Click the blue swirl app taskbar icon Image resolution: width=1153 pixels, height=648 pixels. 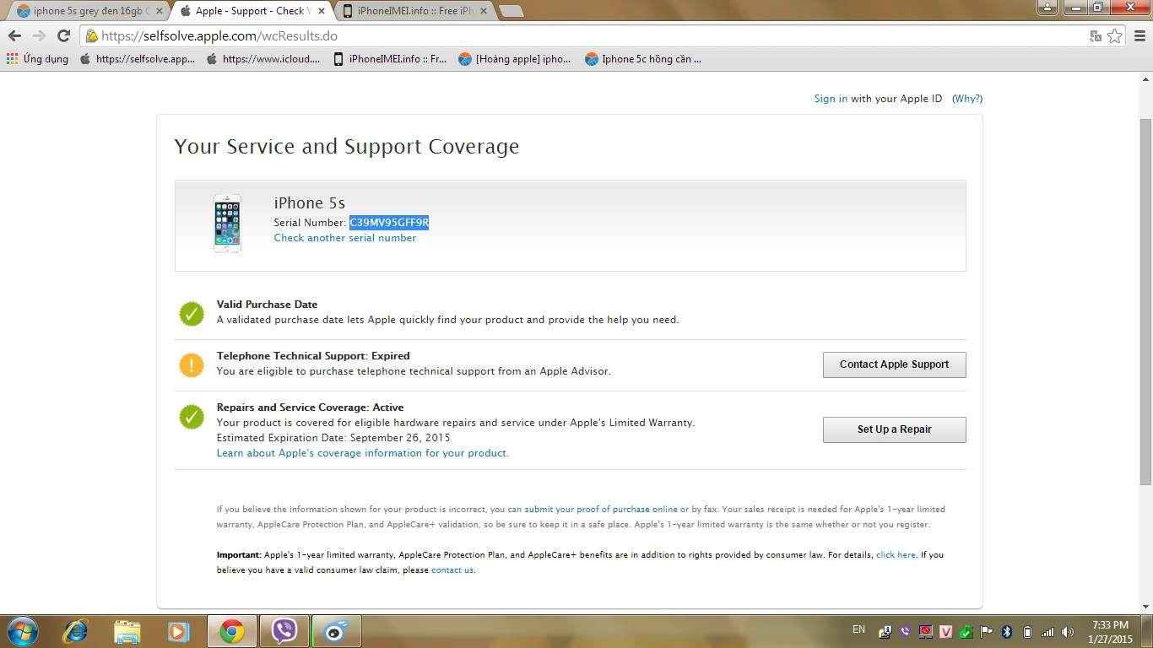(336, 631)
